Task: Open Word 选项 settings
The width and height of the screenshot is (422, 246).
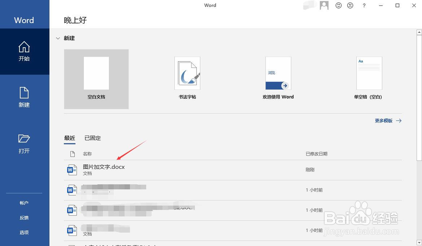Action: pos(24,232)
